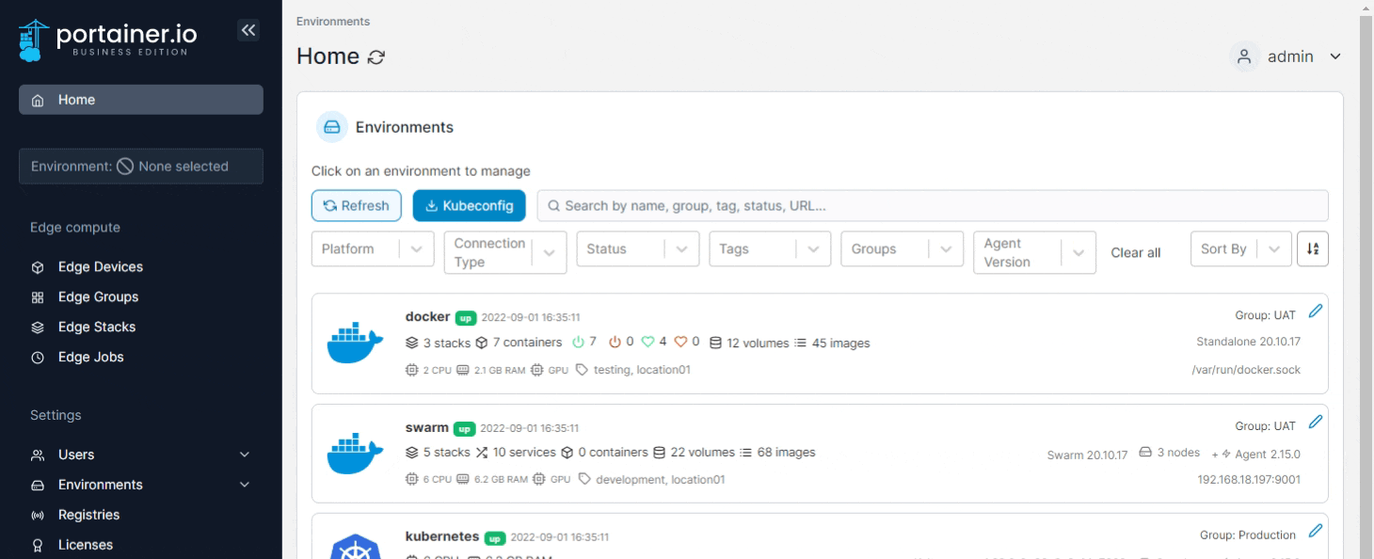Click the Kubeconfig download button
The image size is (1374, 559).
coord(469,205)
